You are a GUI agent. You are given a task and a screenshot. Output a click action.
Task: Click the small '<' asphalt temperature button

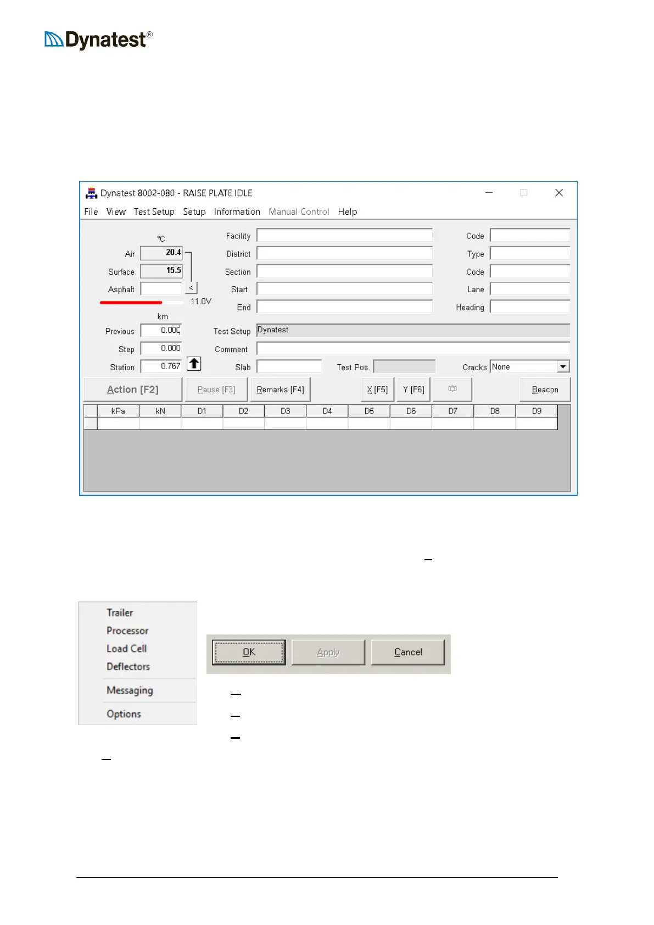[191, 288]
